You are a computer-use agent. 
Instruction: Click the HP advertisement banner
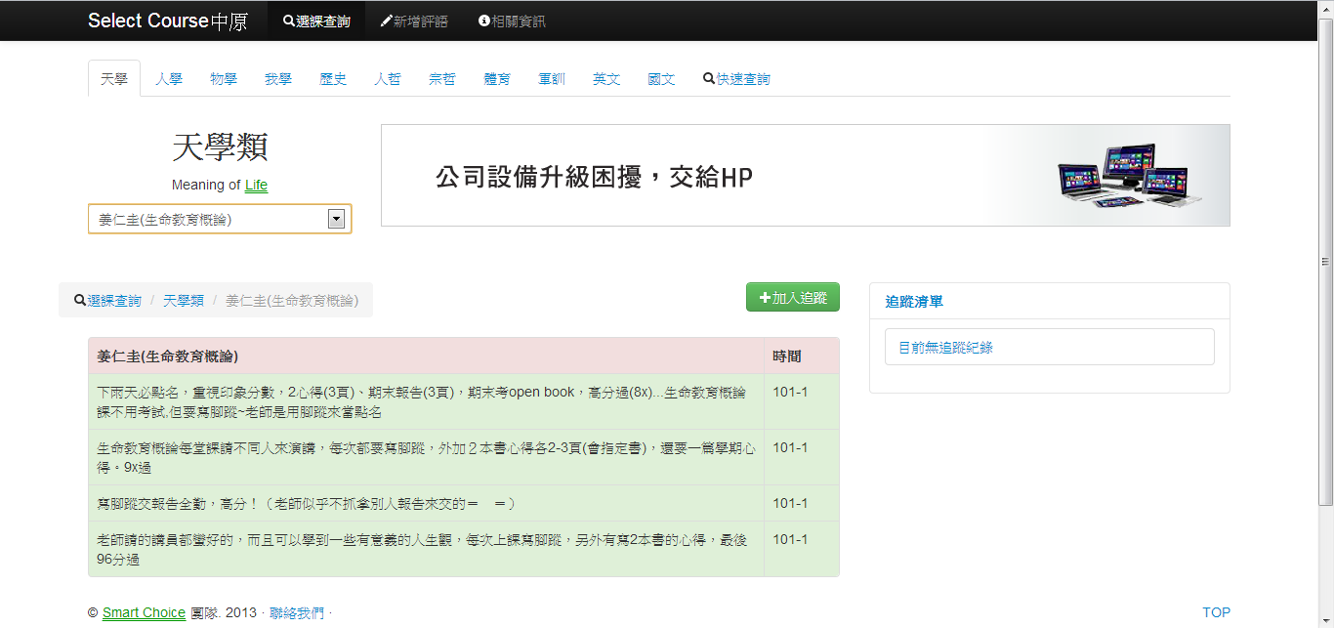coord(805,176)
